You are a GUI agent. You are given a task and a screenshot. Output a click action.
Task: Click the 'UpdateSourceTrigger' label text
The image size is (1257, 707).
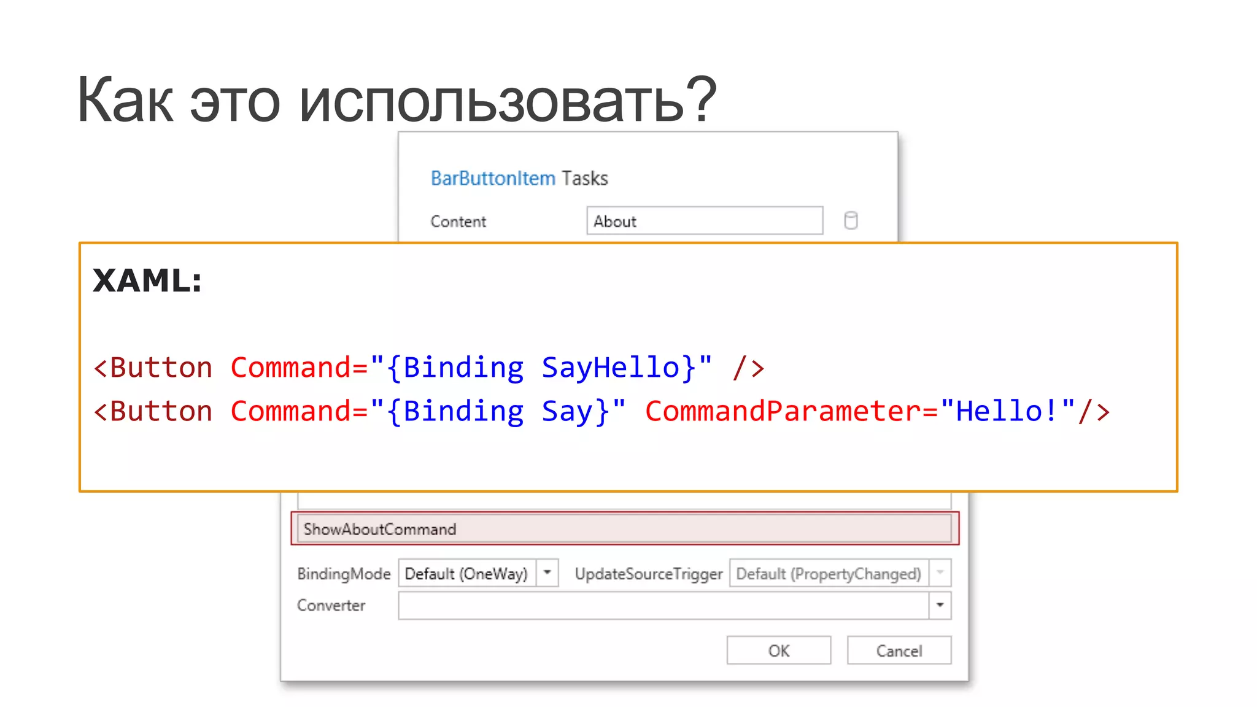tap(649, 574)
